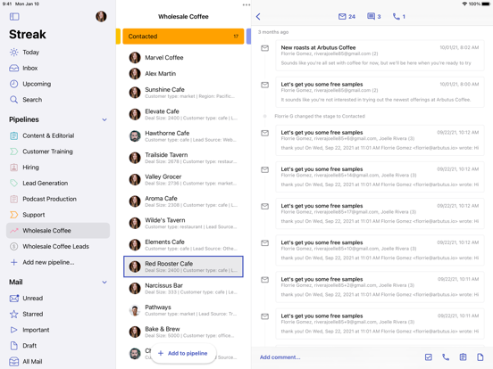Select the Contacted stage header
The image size is (493, 369).
pyautogui.click(x=183, y=37)
